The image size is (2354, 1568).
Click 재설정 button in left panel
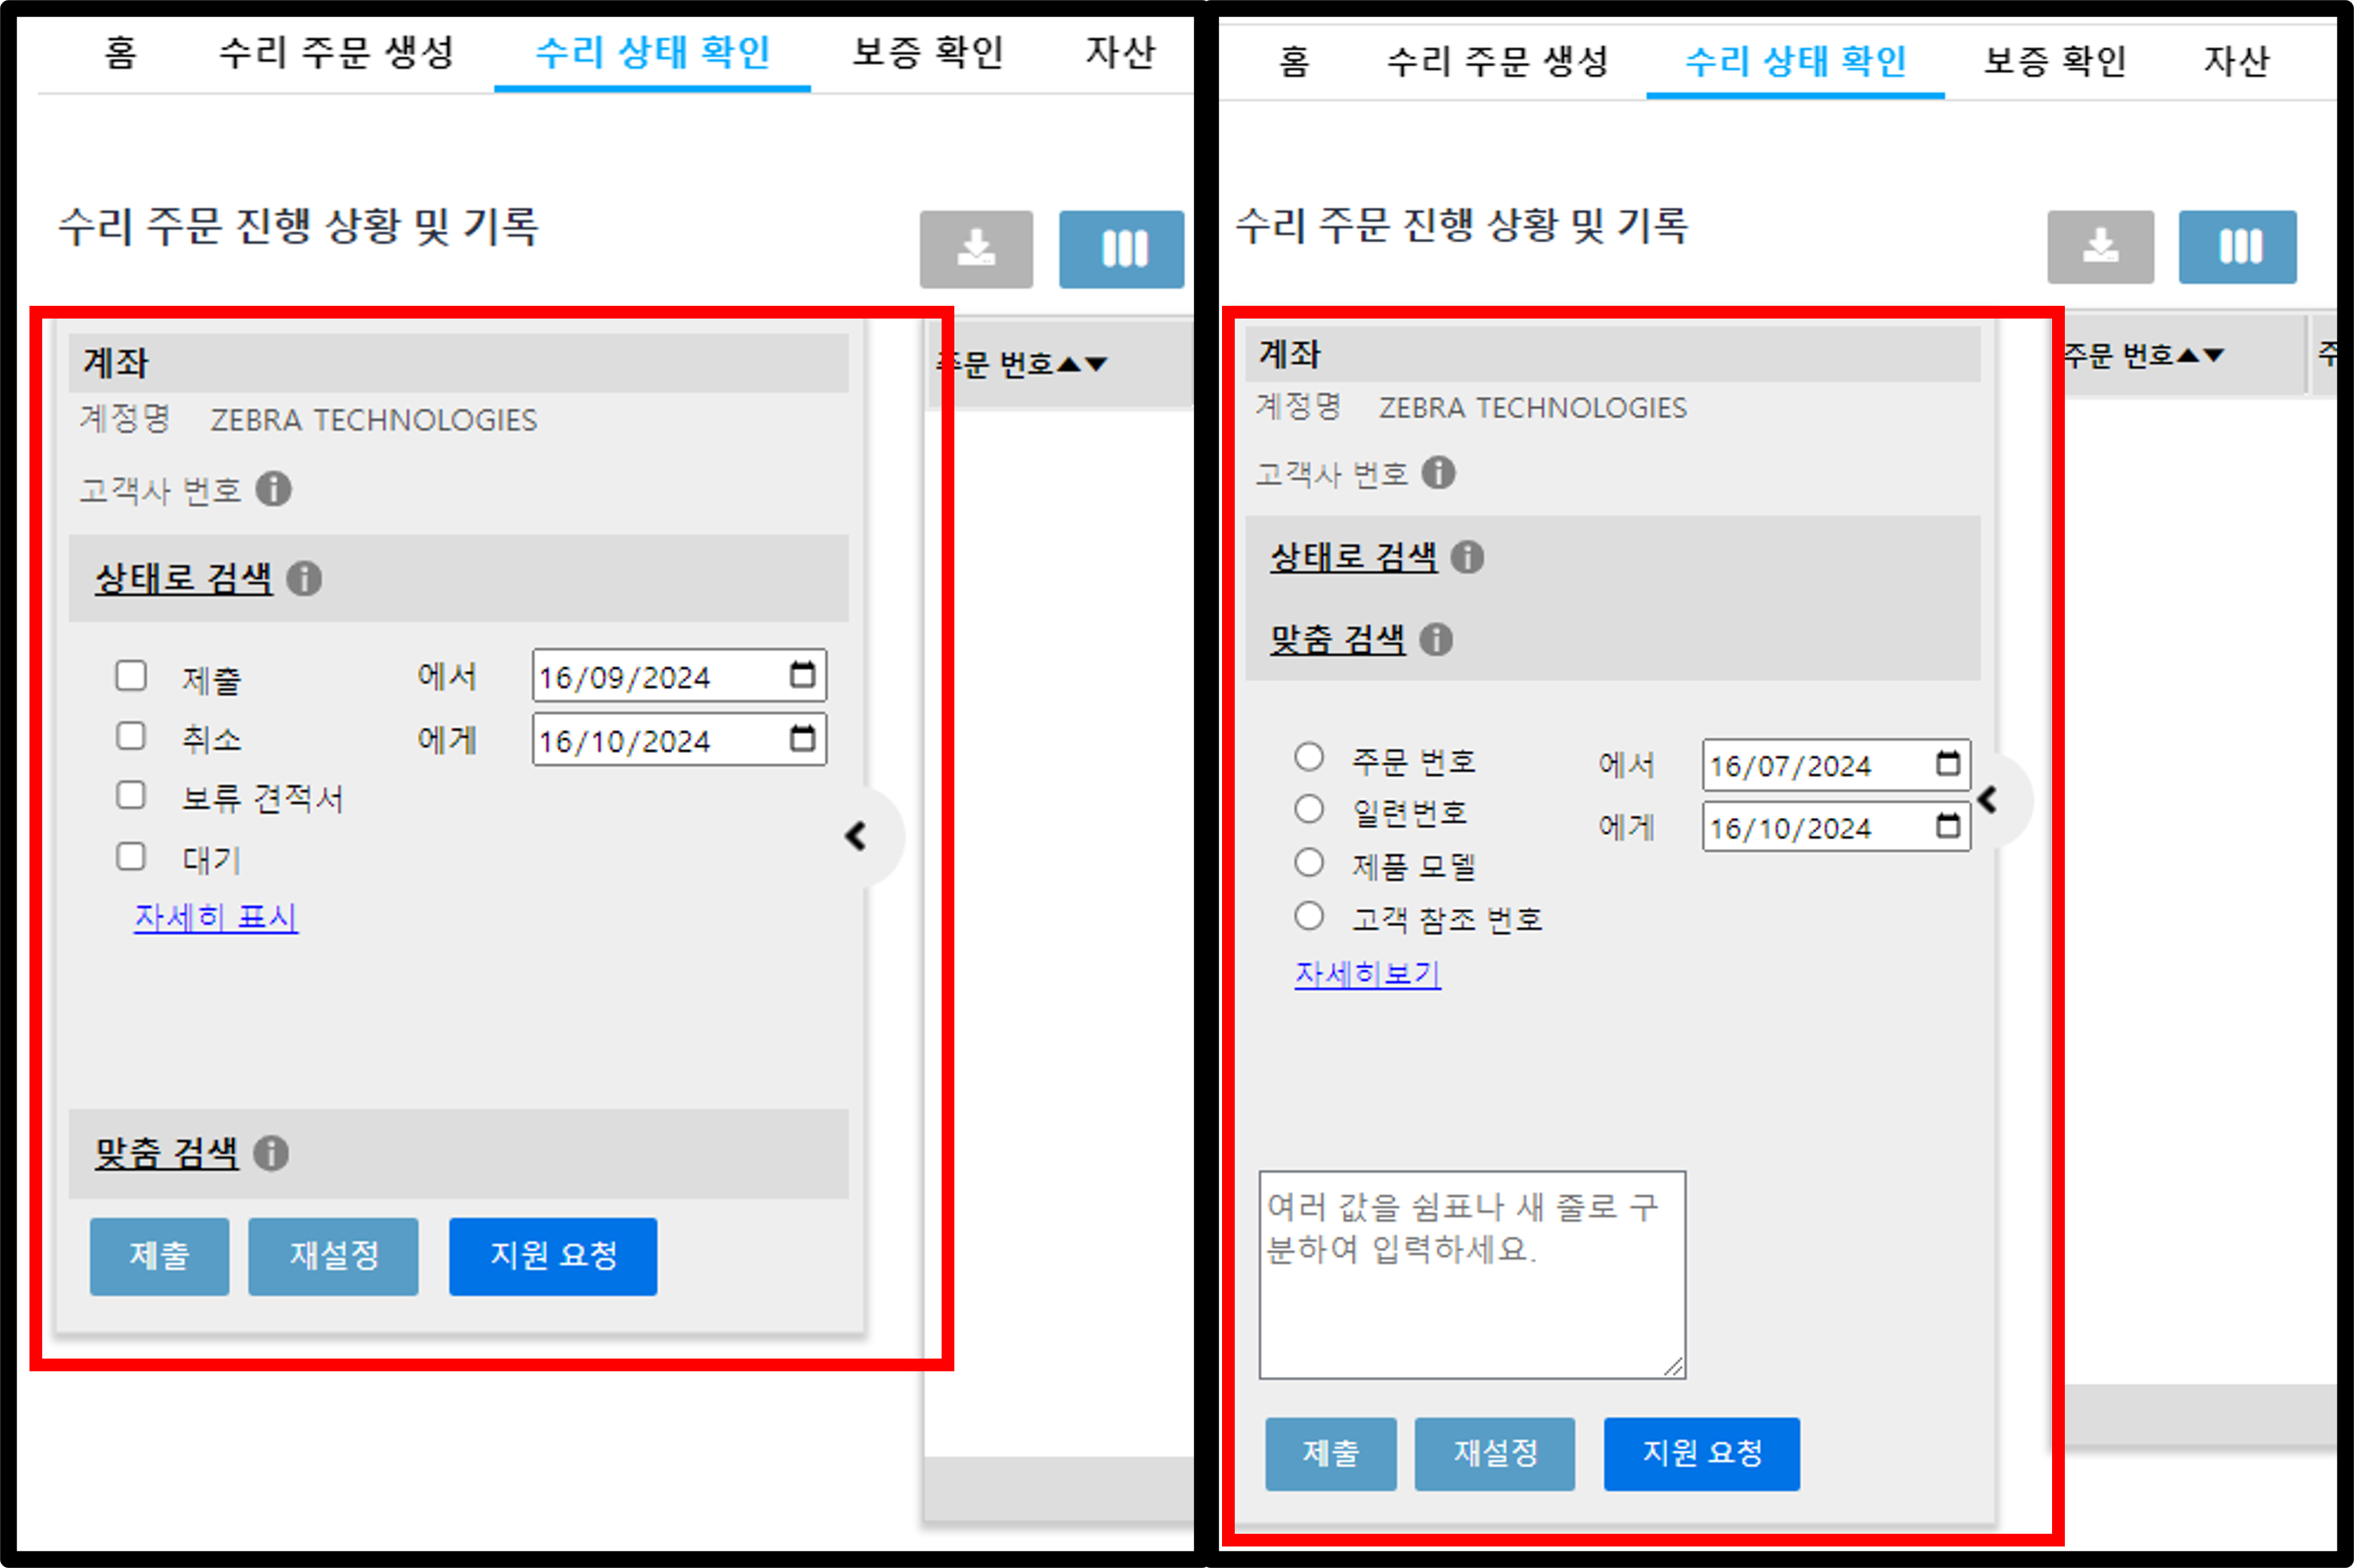333,1256
